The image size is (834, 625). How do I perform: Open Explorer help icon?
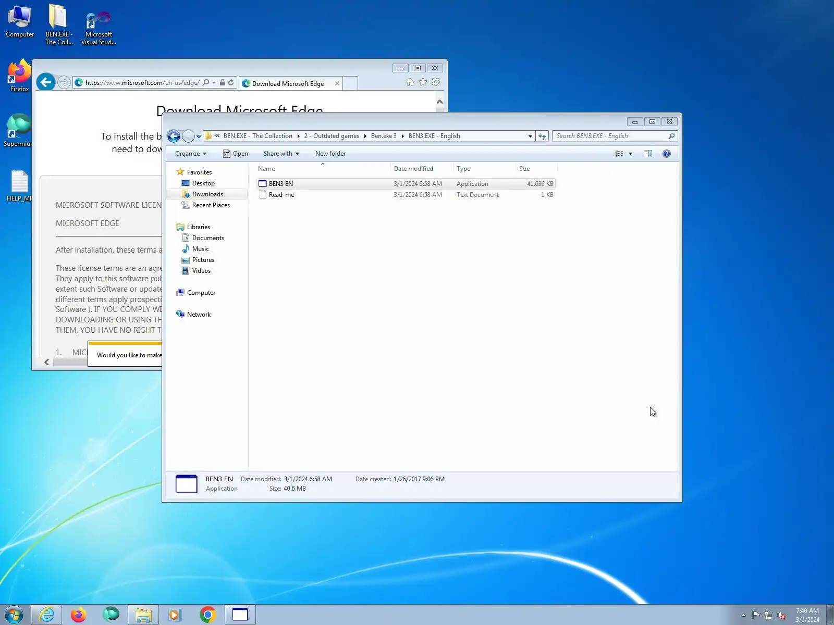667,154
